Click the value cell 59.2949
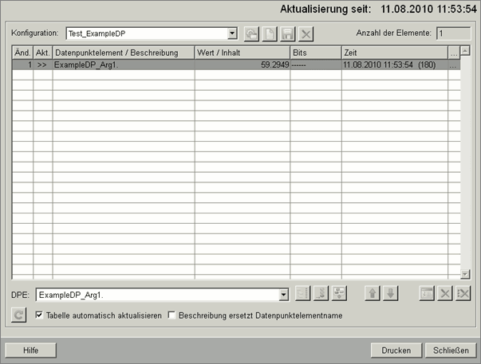Screen dimensions: 481x364 [x=242, y=65]
